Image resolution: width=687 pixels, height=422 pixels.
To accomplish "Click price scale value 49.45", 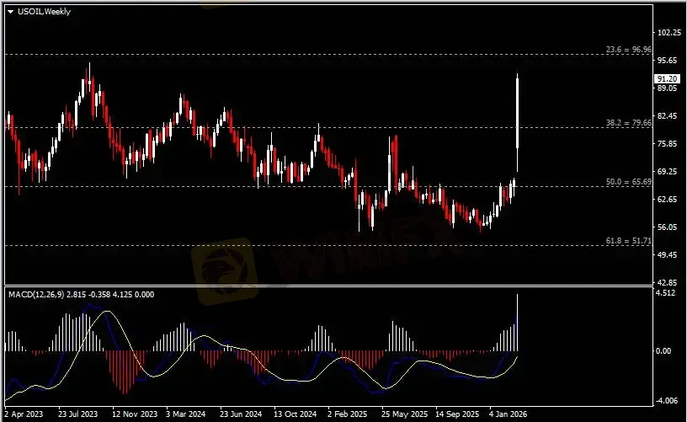I will click(x=668, y=255).
